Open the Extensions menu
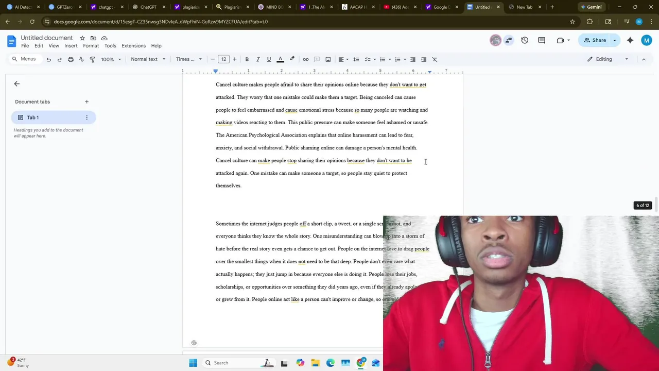This screenshot has width=659, height=371. click(133, 46)
